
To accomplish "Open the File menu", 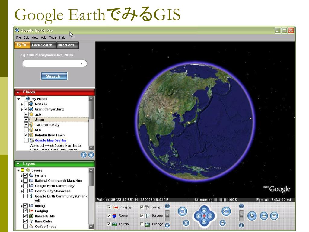I will click(18, 37).
